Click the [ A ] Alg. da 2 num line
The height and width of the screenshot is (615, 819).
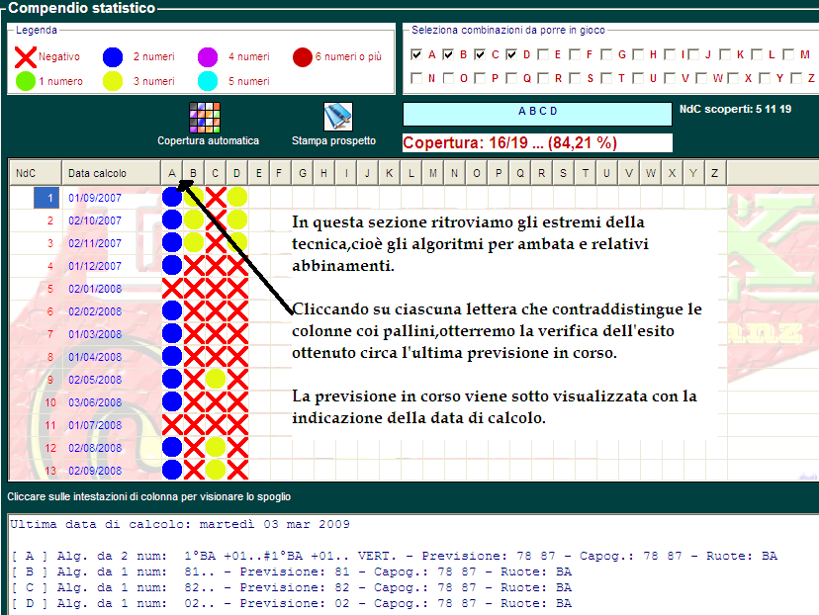coord(394,556)
